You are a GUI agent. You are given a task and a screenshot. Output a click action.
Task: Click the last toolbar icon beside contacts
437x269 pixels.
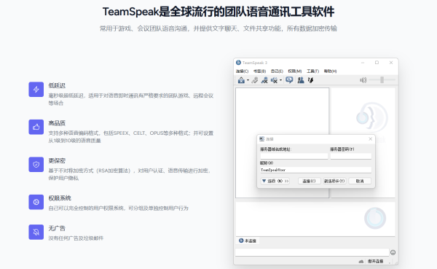tap(310, 80)
